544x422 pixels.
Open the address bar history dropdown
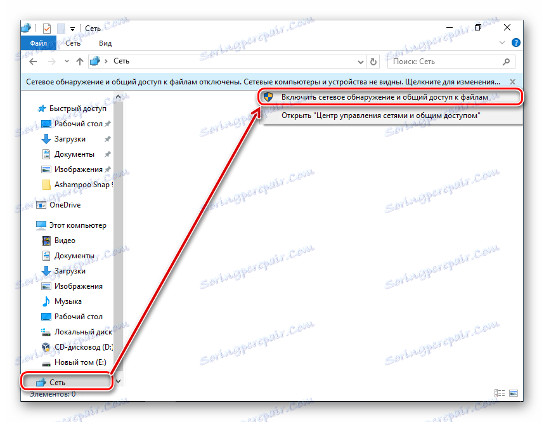point(361,62)
